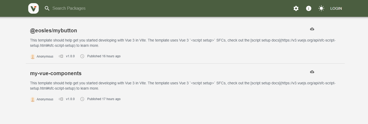Screen dimensions: 368x124
Task: Download the @eosles/mybutton tarball
Action: (x=312, y=29)
